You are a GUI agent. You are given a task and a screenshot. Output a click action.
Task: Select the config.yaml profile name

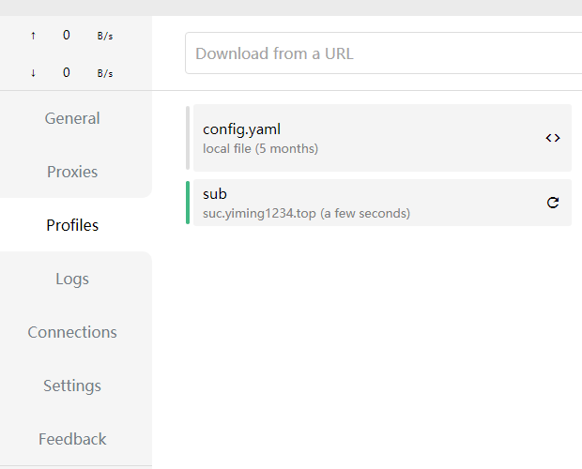click(241, 129)
